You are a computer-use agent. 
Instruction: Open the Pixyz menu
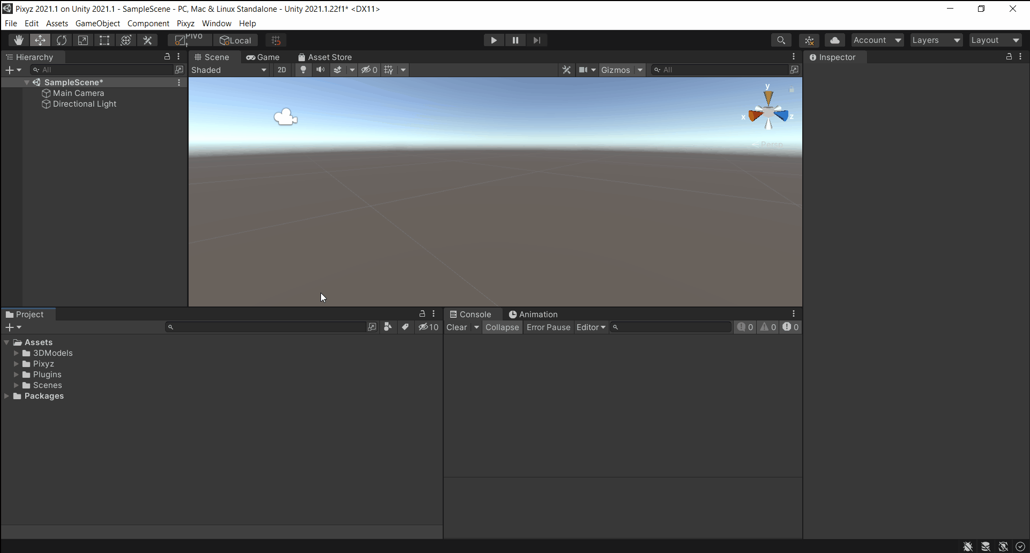(185, 24)
